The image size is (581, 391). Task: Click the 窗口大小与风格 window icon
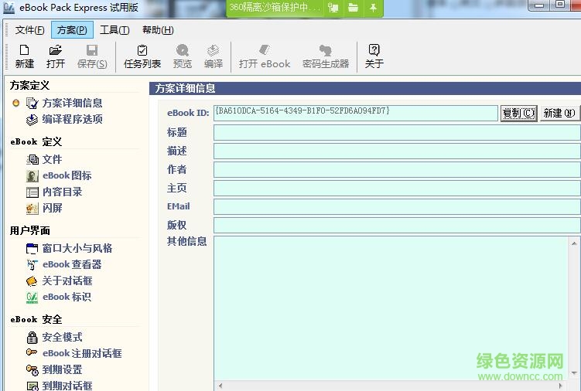[x=32, y=249]
